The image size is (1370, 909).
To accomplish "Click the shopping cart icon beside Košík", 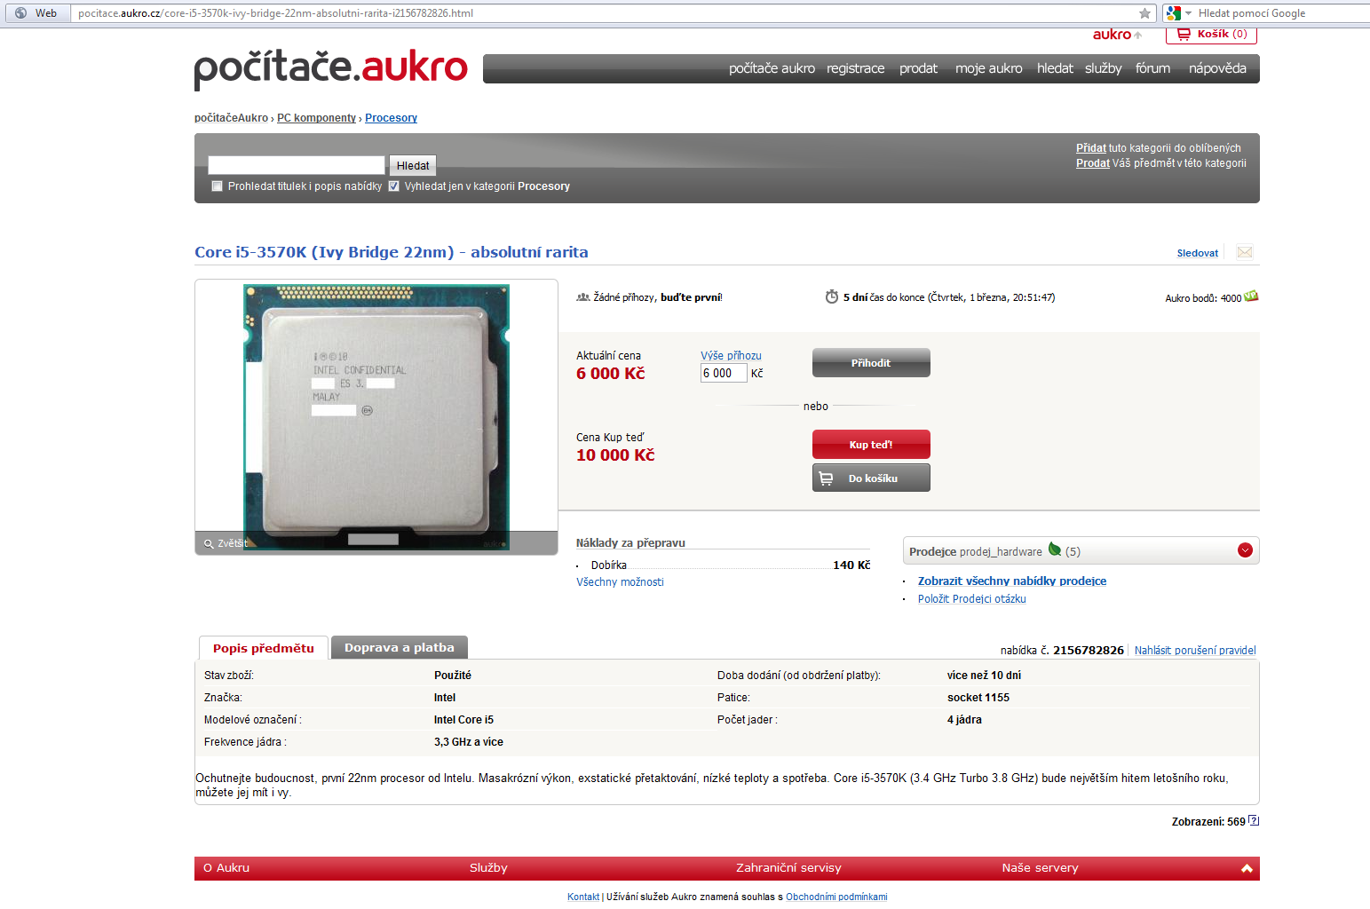I will click(x=1183, y=34).
